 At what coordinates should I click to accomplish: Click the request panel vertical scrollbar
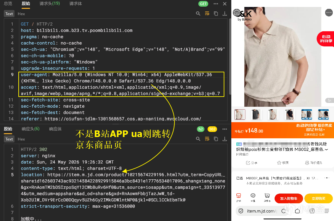coord(230,57)
